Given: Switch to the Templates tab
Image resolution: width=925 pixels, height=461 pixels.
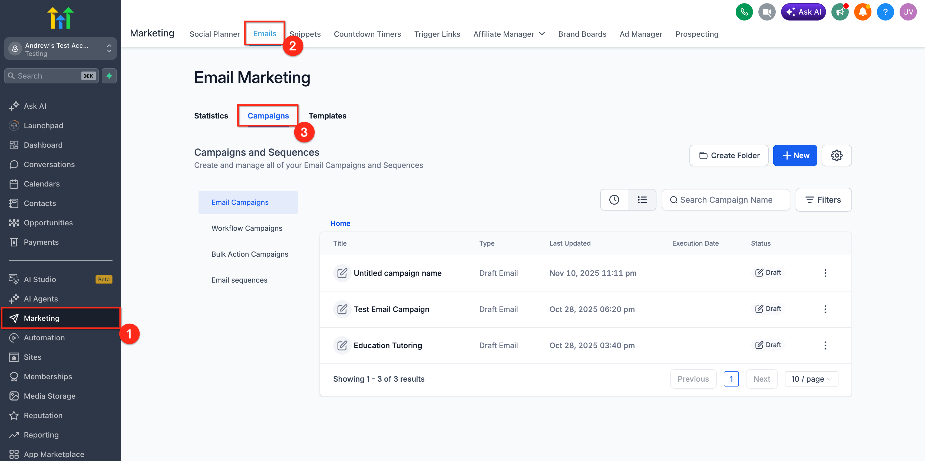Looking at the screenshot, I should (327, 116).
